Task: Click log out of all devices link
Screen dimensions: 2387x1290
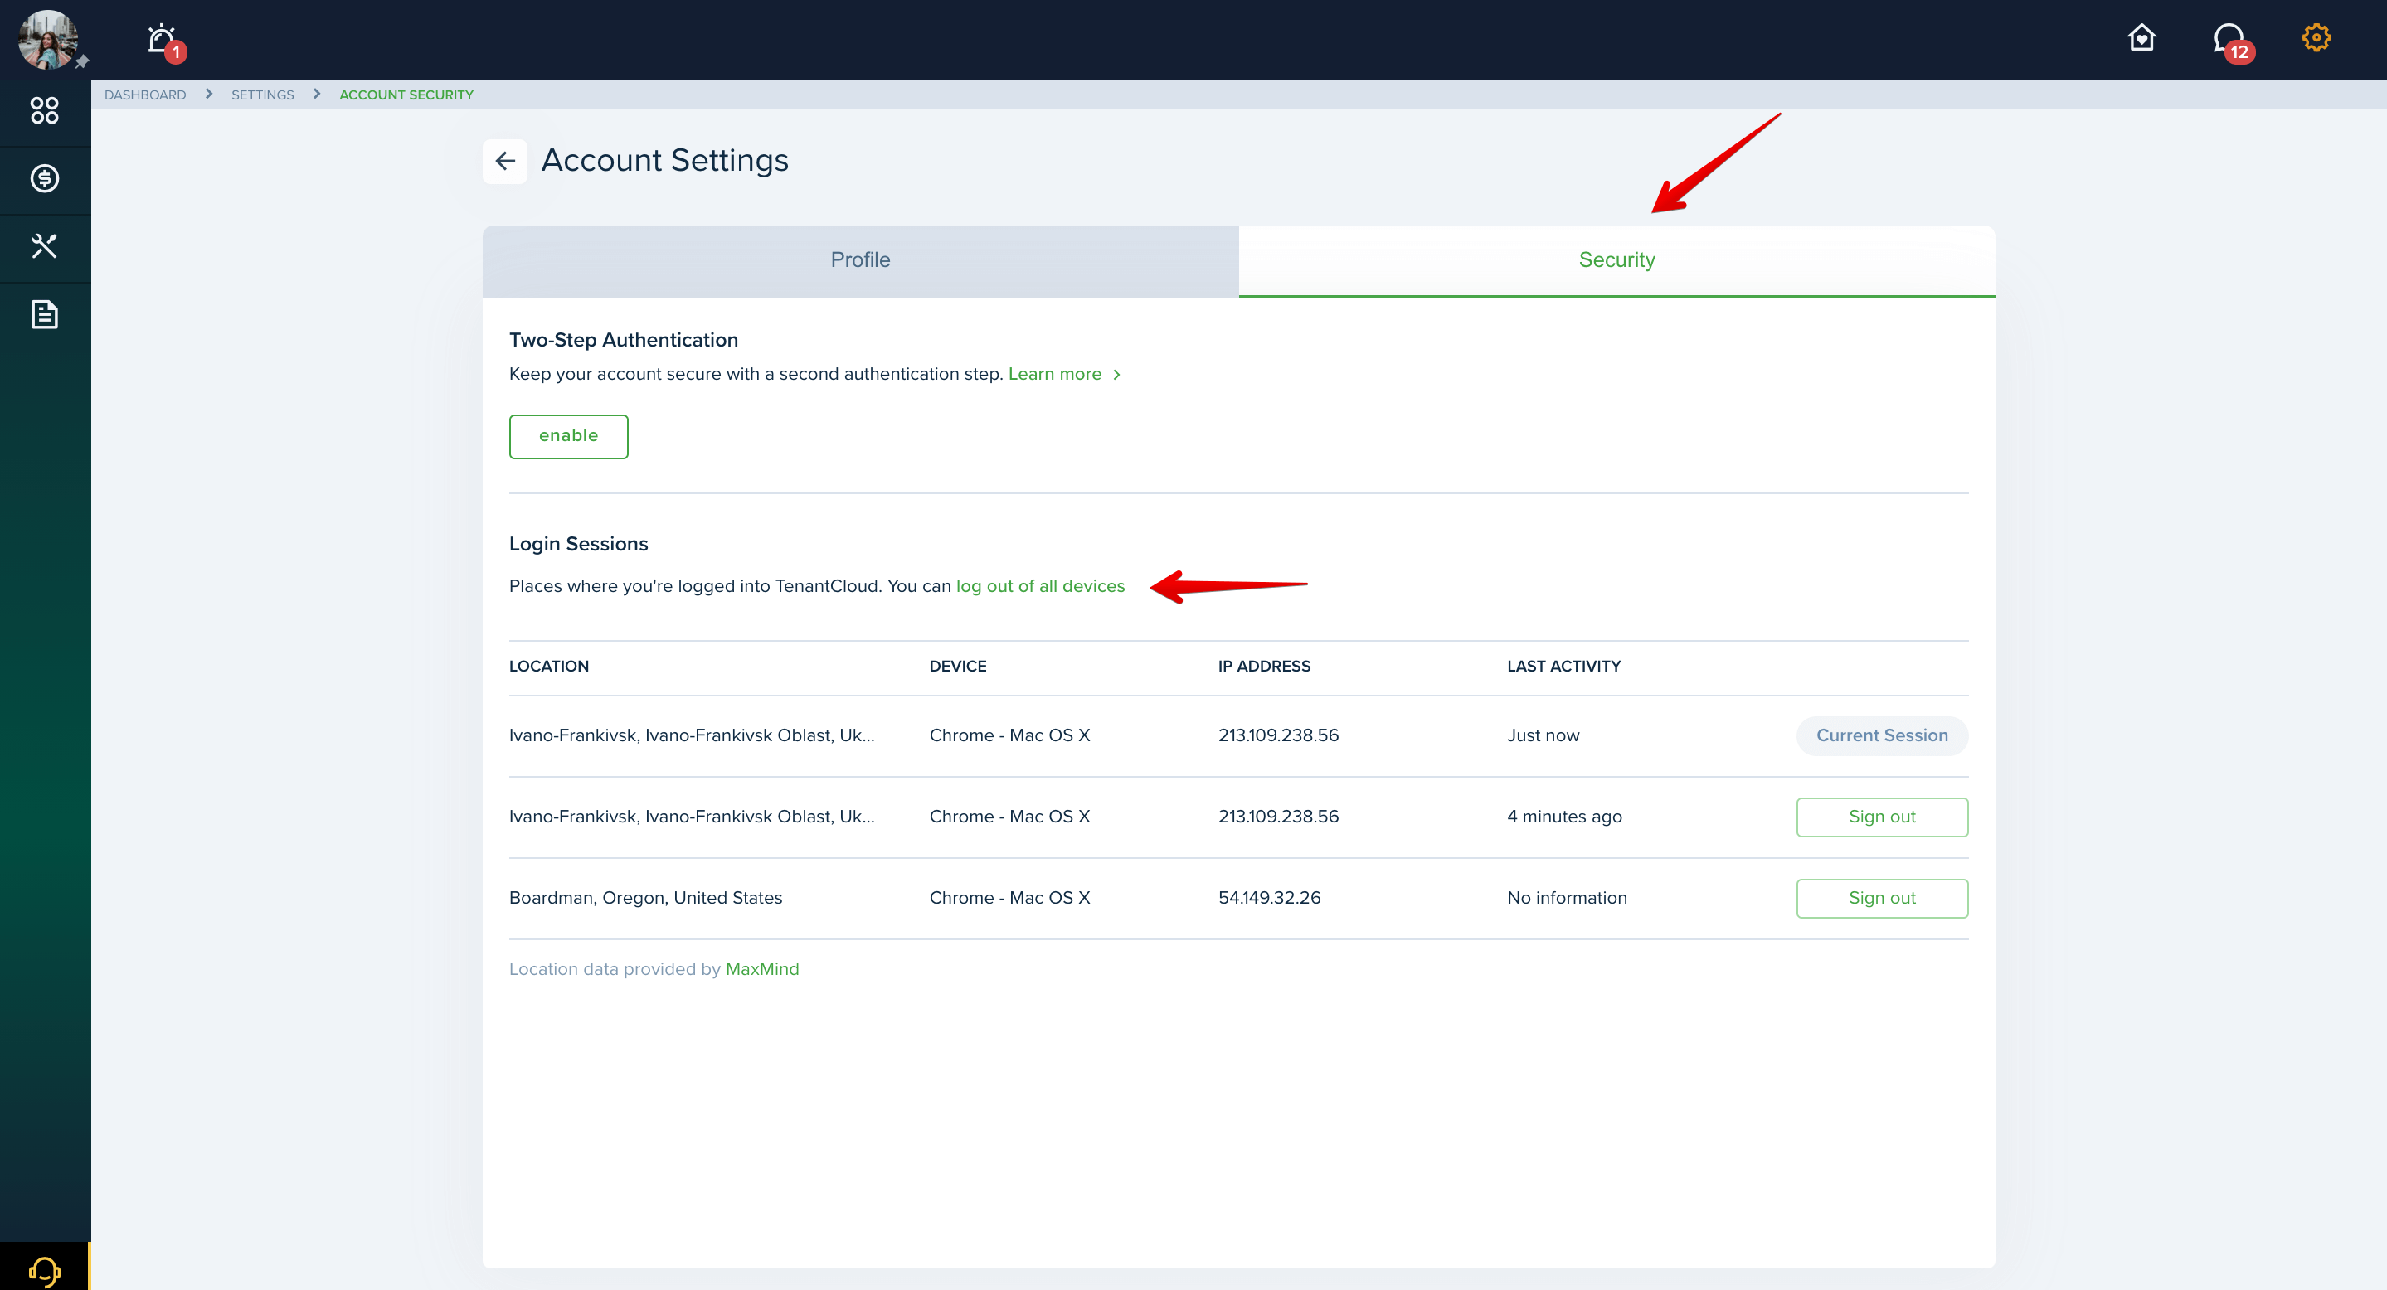Action: tap(1040, 586)
